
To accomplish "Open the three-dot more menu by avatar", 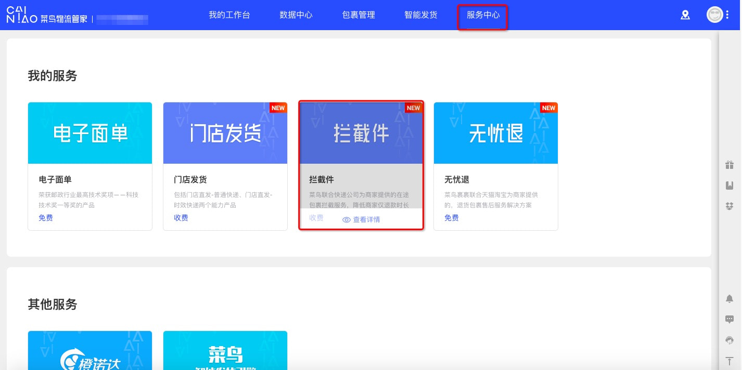I will (x=727, y=15).
